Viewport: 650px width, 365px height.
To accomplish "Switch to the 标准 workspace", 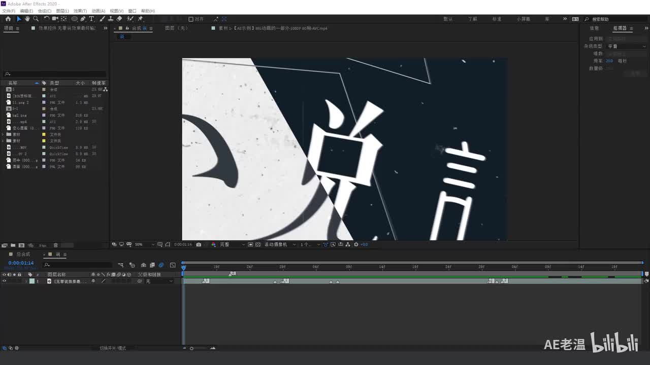I will (x=497, y=19).
